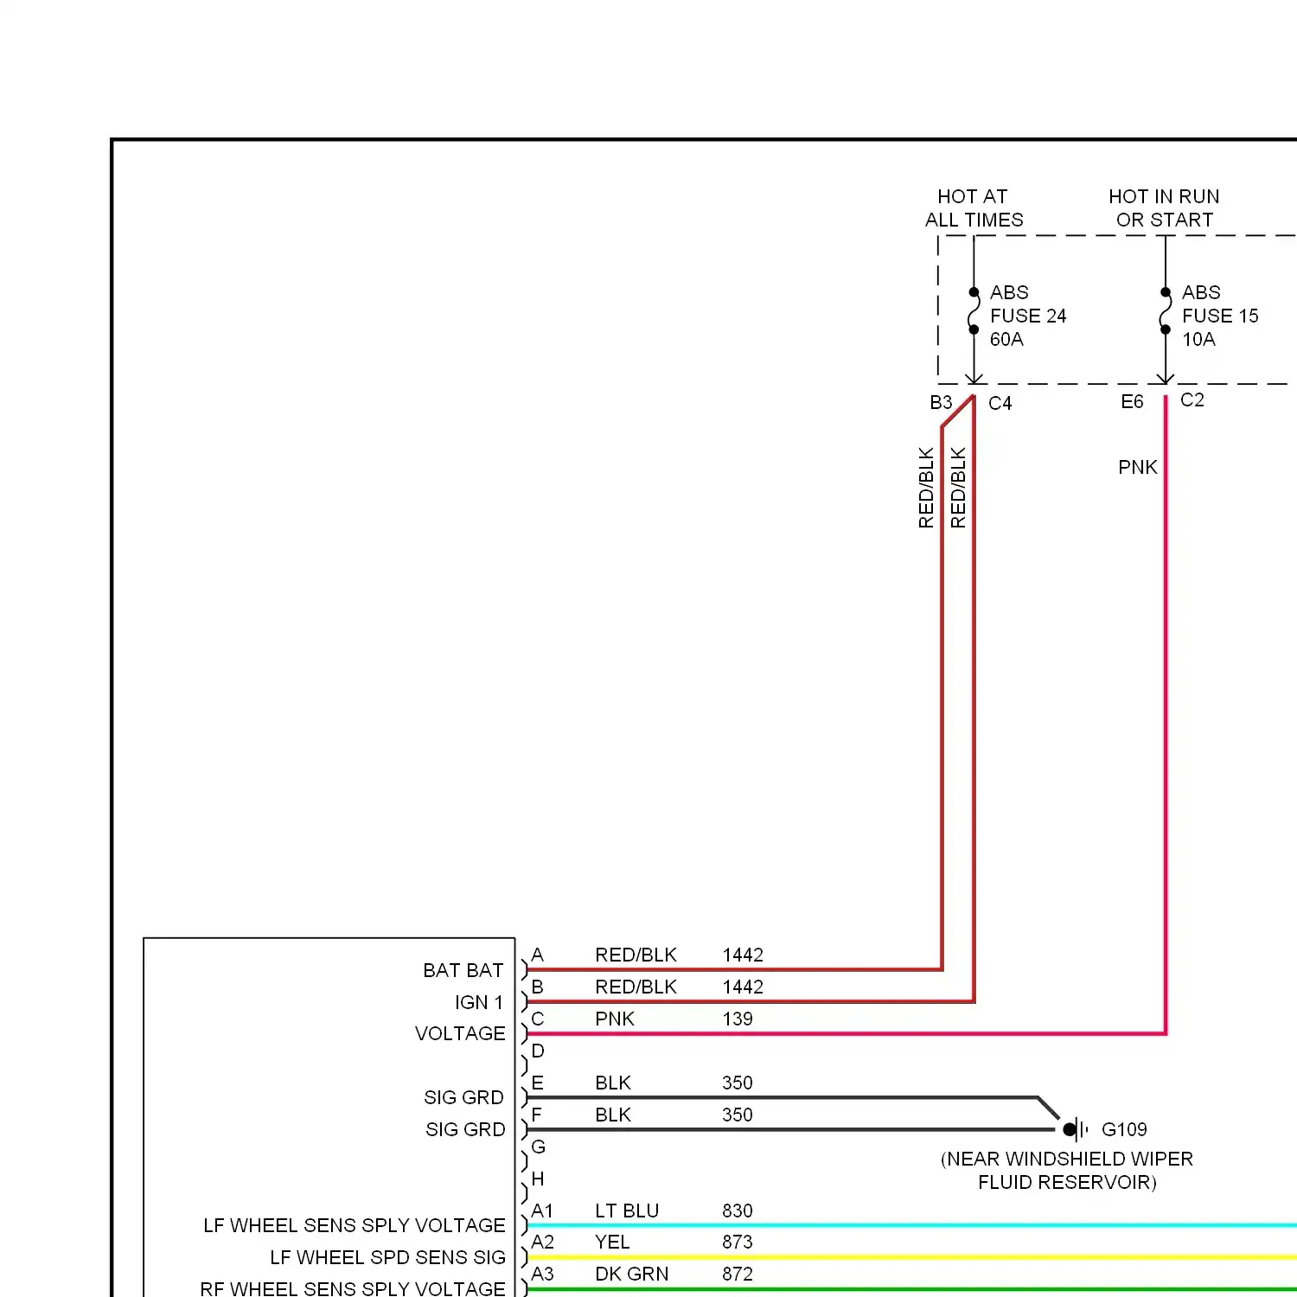Click circuit number 872
Screen dimensions: 1297x1297
pyautogui.click(x=738, y=1275)
